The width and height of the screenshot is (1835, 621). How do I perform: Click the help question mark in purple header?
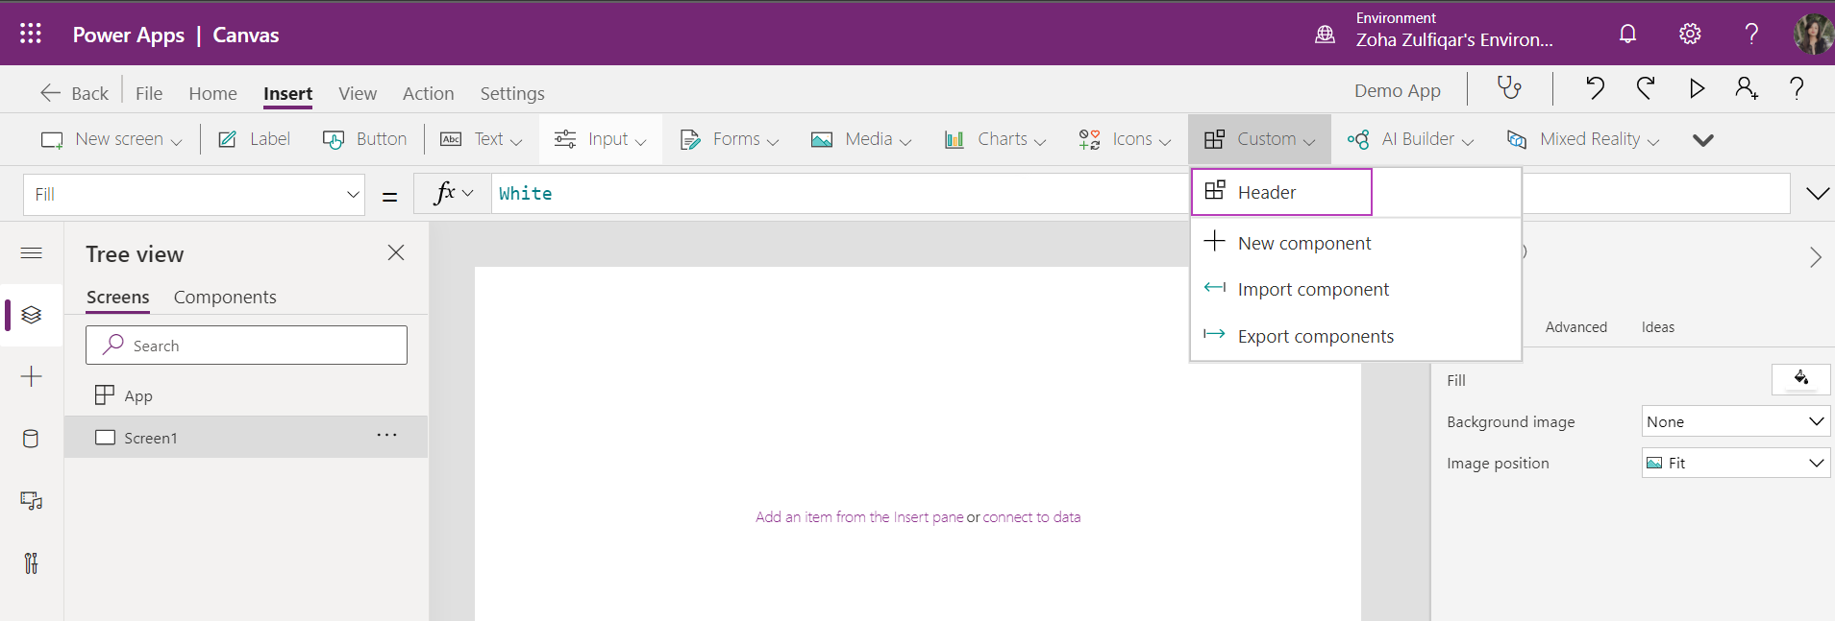coord(1751,35)
